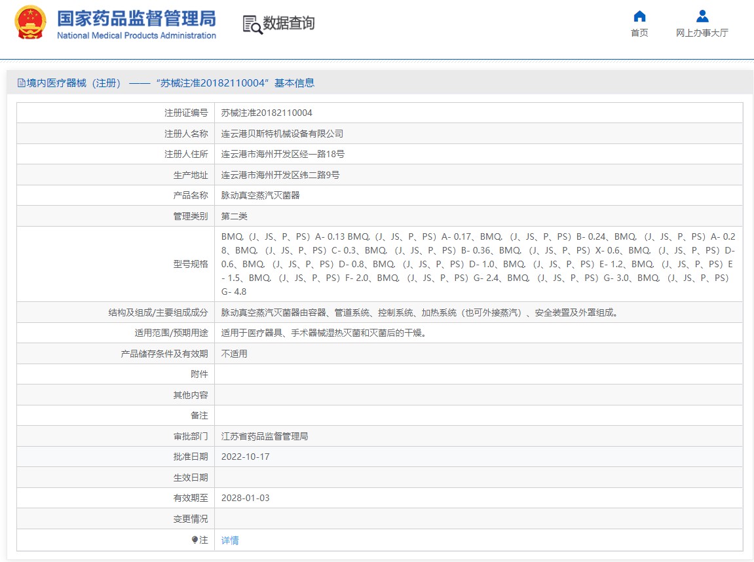This screenshot has width=754, height=562.
Task: Click the 型号规格 row label
Action: coord(191,264)
